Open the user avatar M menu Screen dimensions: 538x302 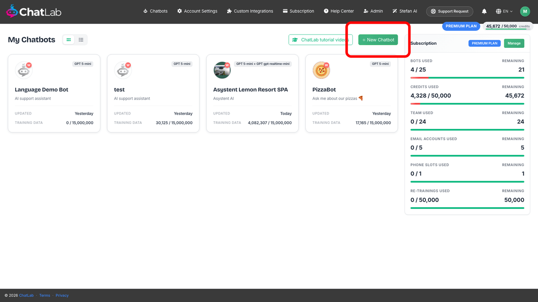point(525,11)
